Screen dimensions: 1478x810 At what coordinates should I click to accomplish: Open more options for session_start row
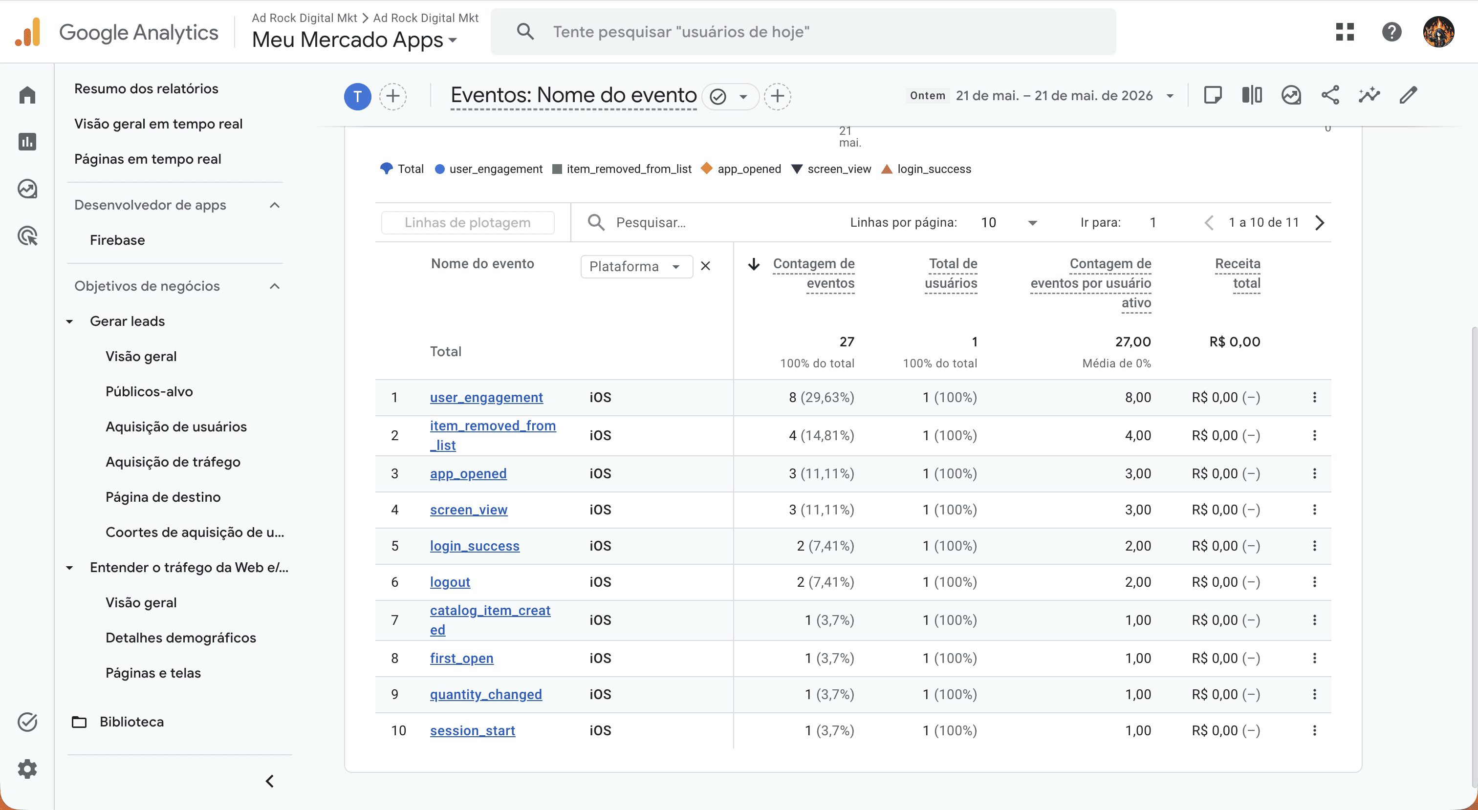[x=1314, y=731]
